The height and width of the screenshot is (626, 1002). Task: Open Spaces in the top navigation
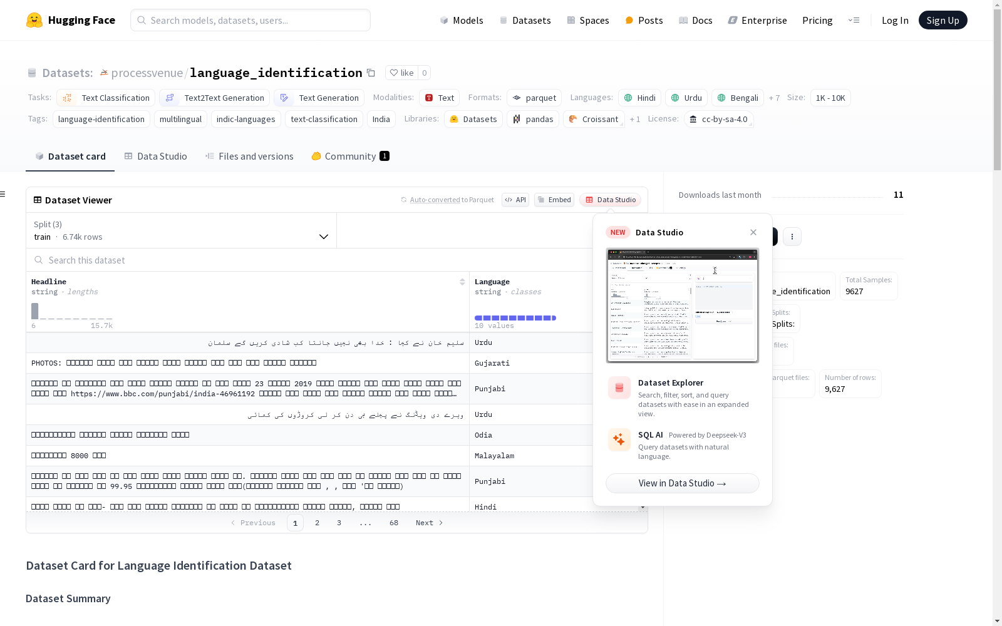point(587,20)
